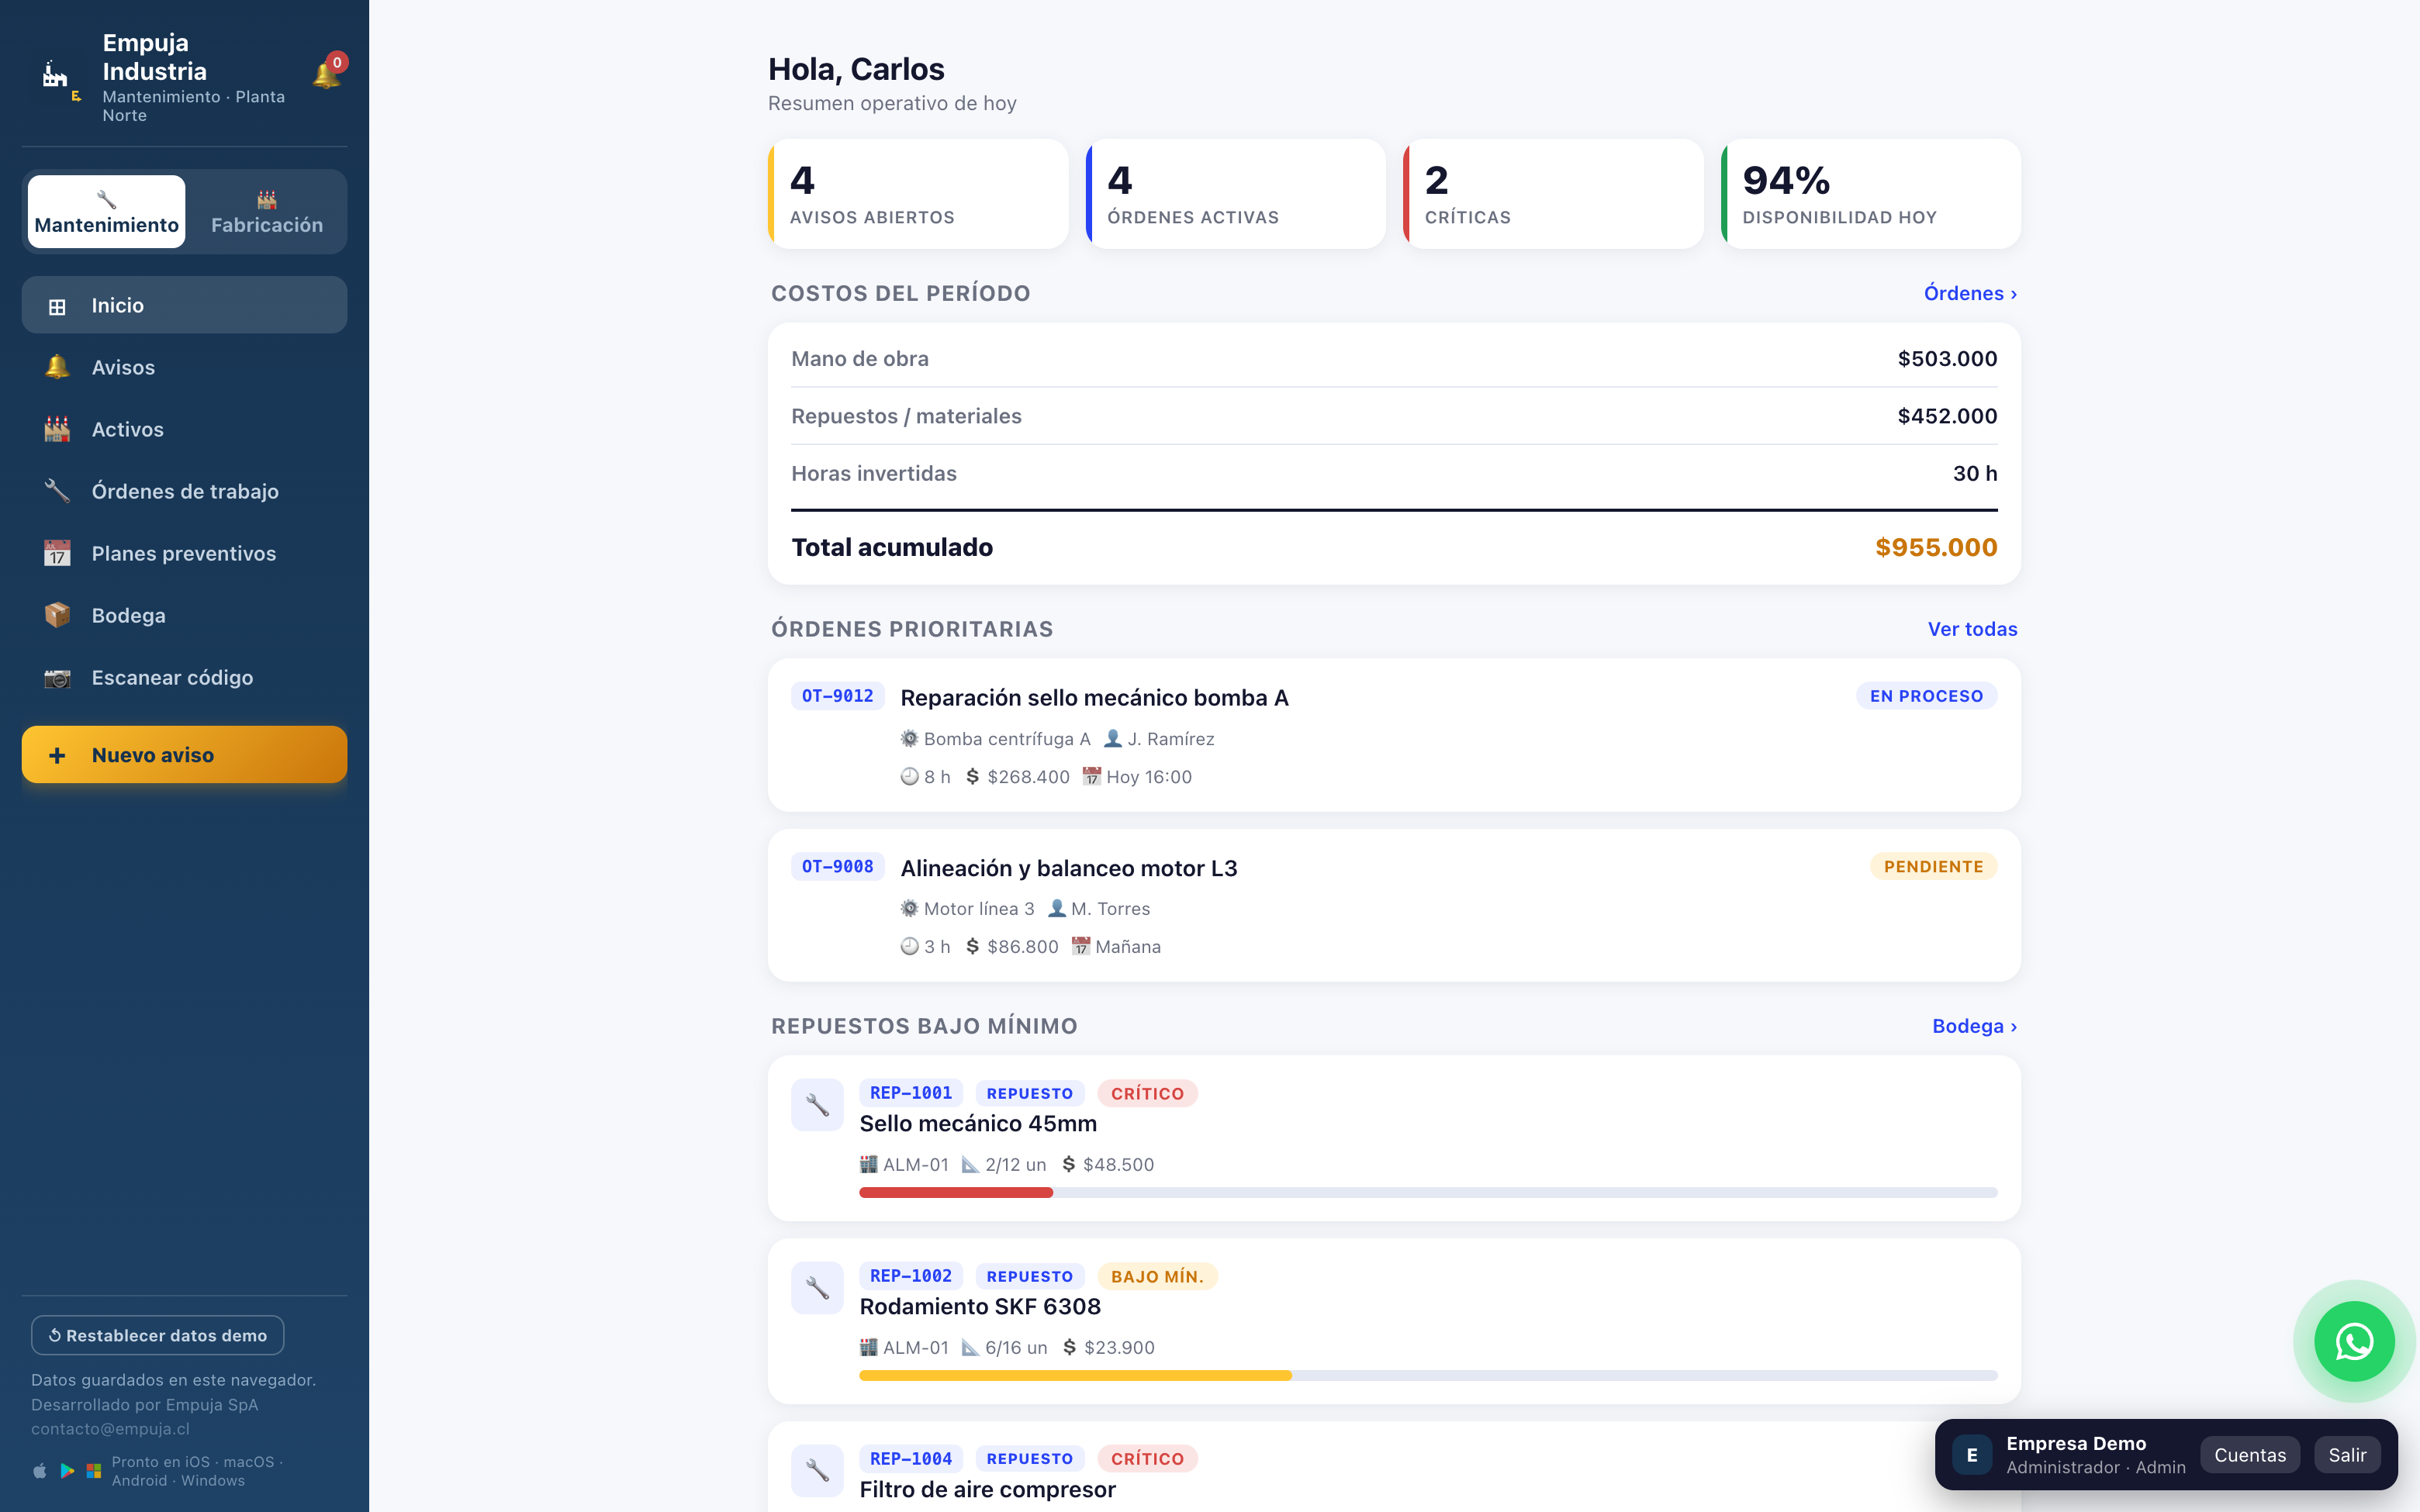This screenshot has width=2420, height=1512.
Task: Click the wrench icon beside REP-1001
Action: pyautogui.click(x=817, y=1105)
